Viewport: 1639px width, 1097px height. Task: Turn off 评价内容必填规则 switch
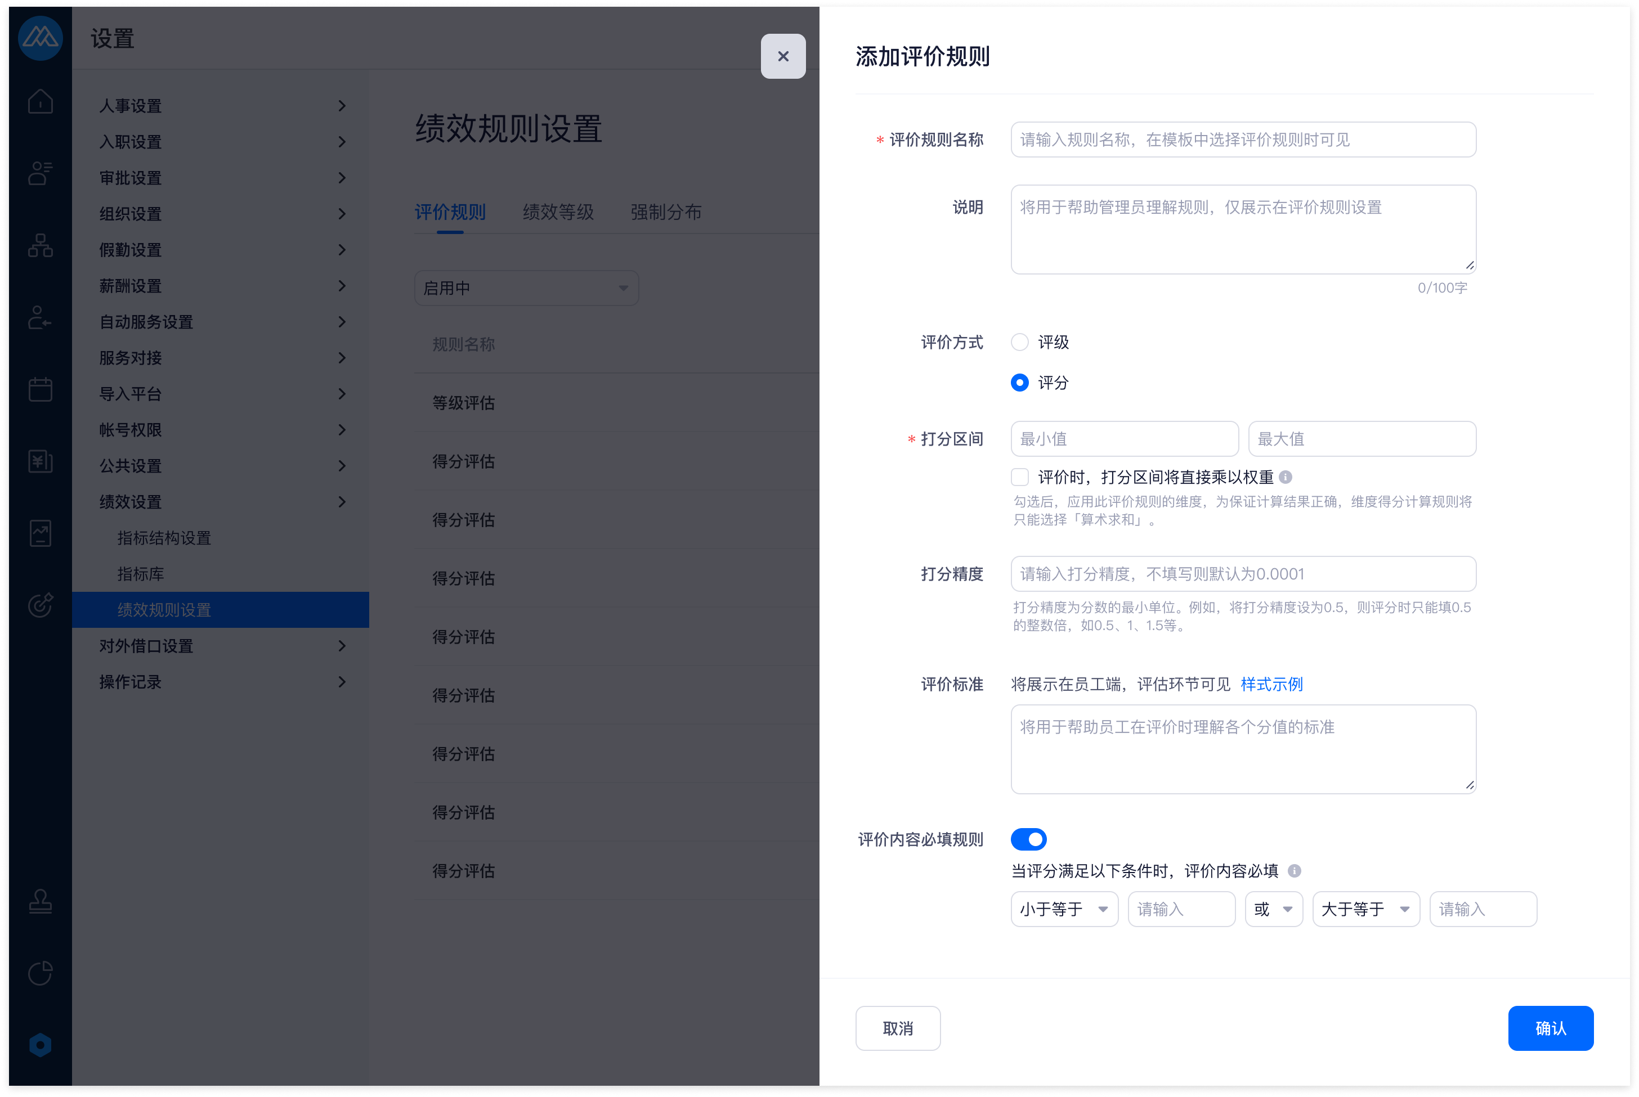(1028, 839)
